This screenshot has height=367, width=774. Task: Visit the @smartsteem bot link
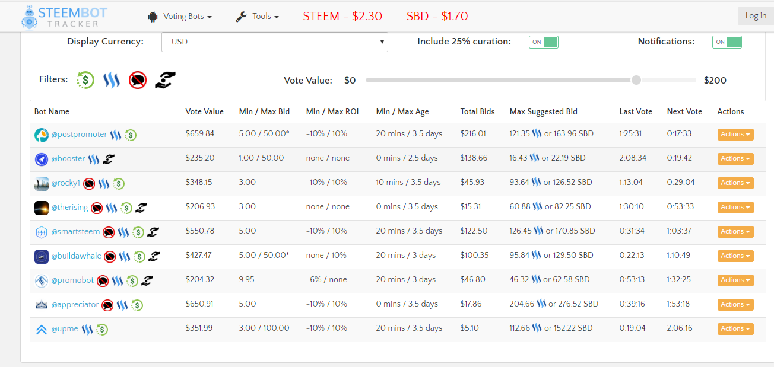click(75, 232)
